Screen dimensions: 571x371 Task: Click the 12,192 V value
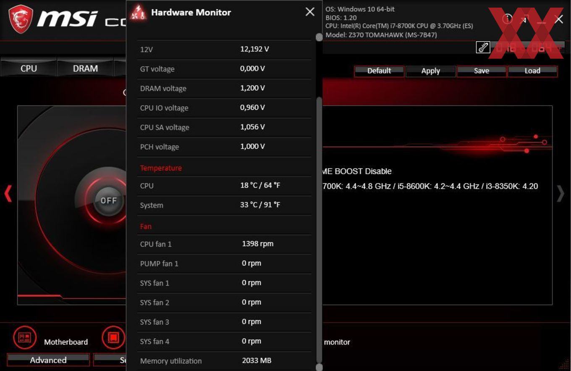[x=254, y=49]
